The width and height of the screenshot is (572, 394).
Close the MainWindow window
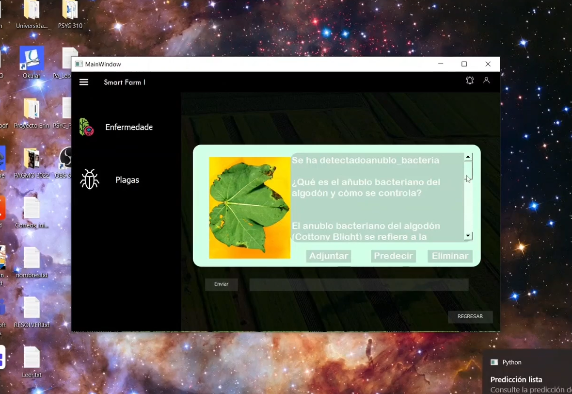pos(488,64)
